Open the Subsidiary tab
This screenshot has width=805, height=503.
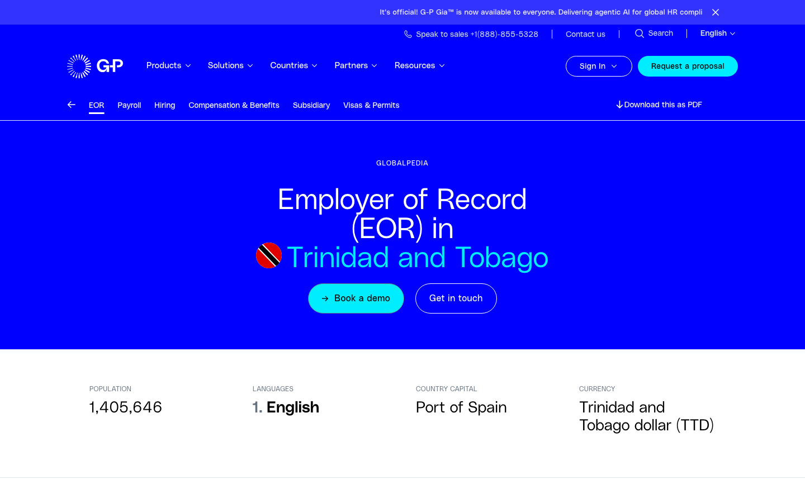click(311, 105)
